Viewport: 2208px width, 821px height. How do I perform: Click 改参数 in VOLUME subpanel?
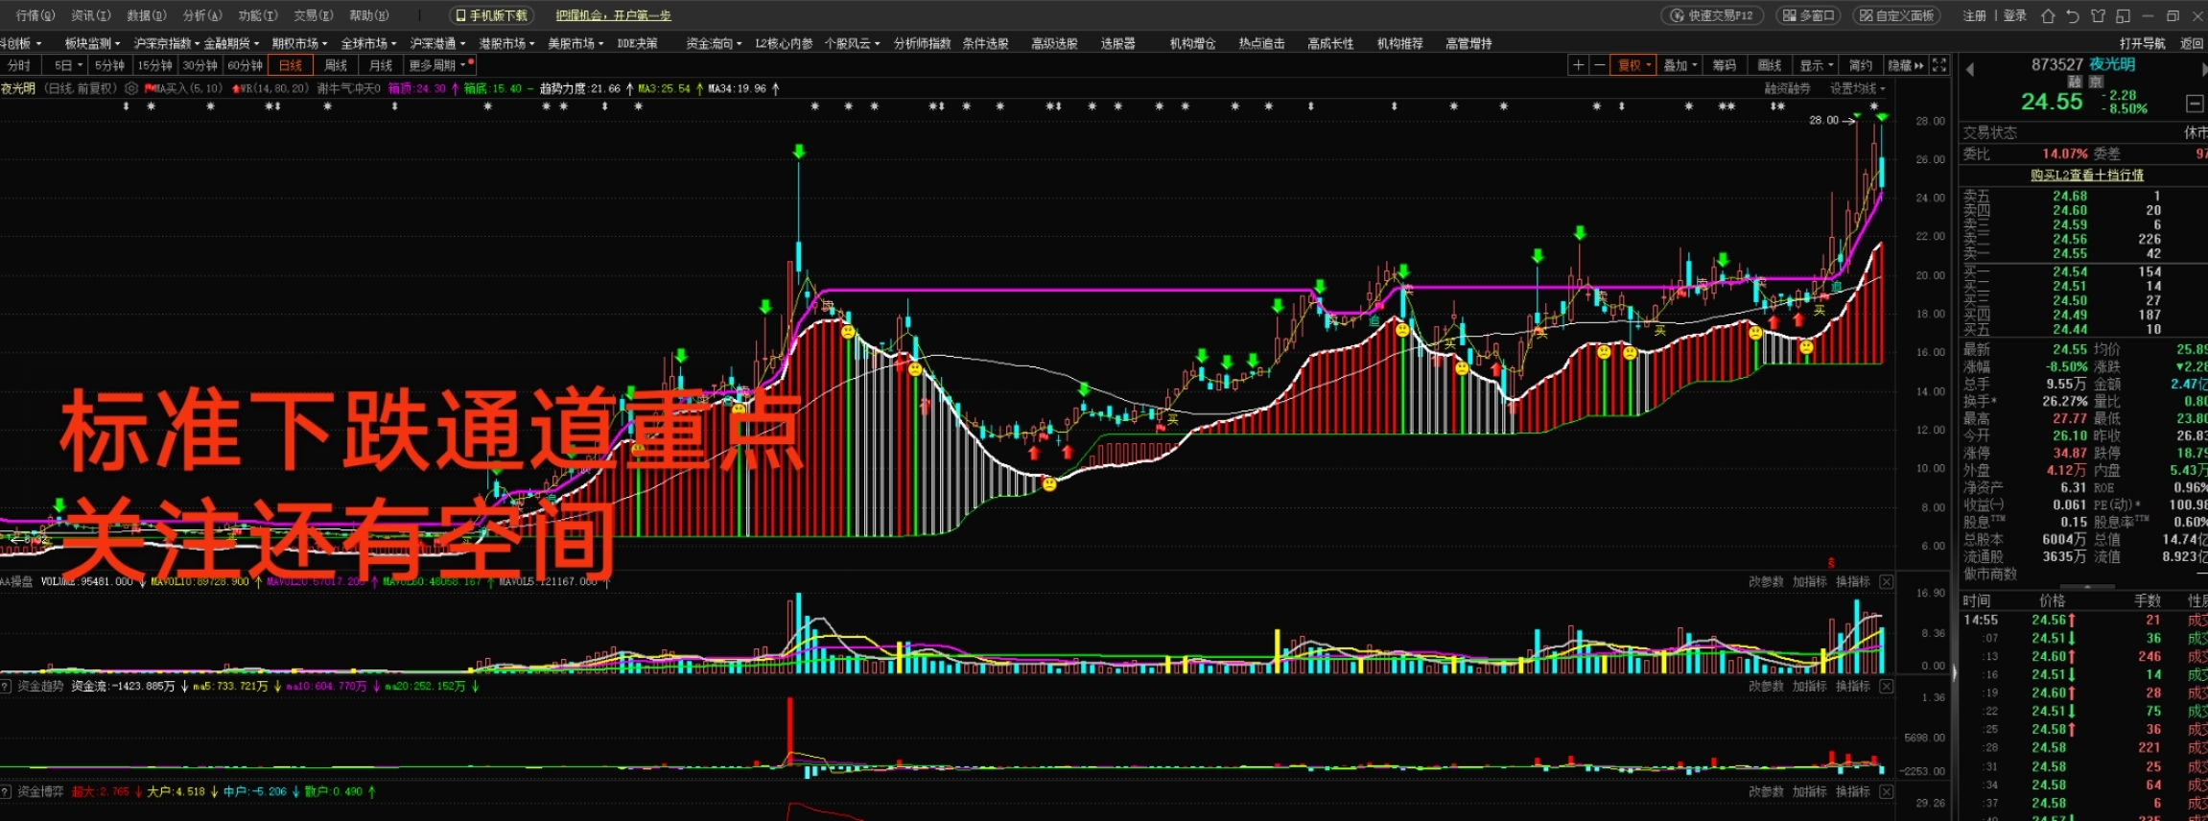tap(1766, 582)
